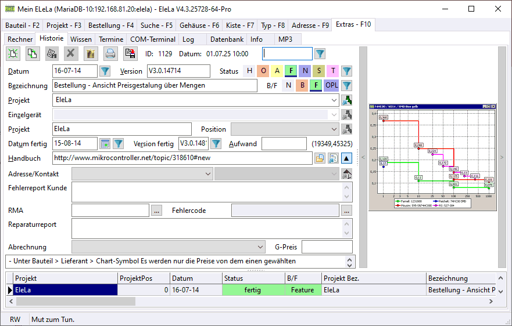Expand the Projekt 'EleLa' dropdown
Viewport: 512px width, 326px height.
pyautogui.click(x=334, y=100)
